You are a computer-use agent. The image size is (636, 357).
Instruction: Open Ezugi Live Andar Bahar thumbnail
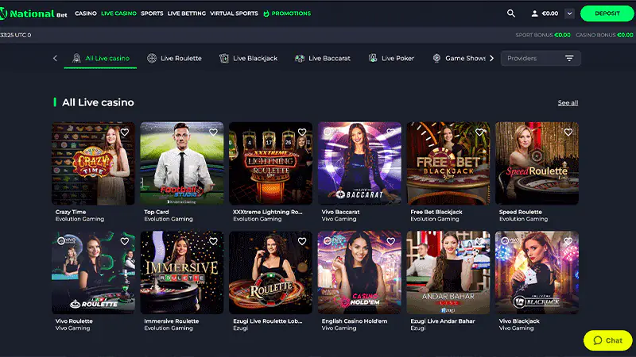[x=448, y=272]
